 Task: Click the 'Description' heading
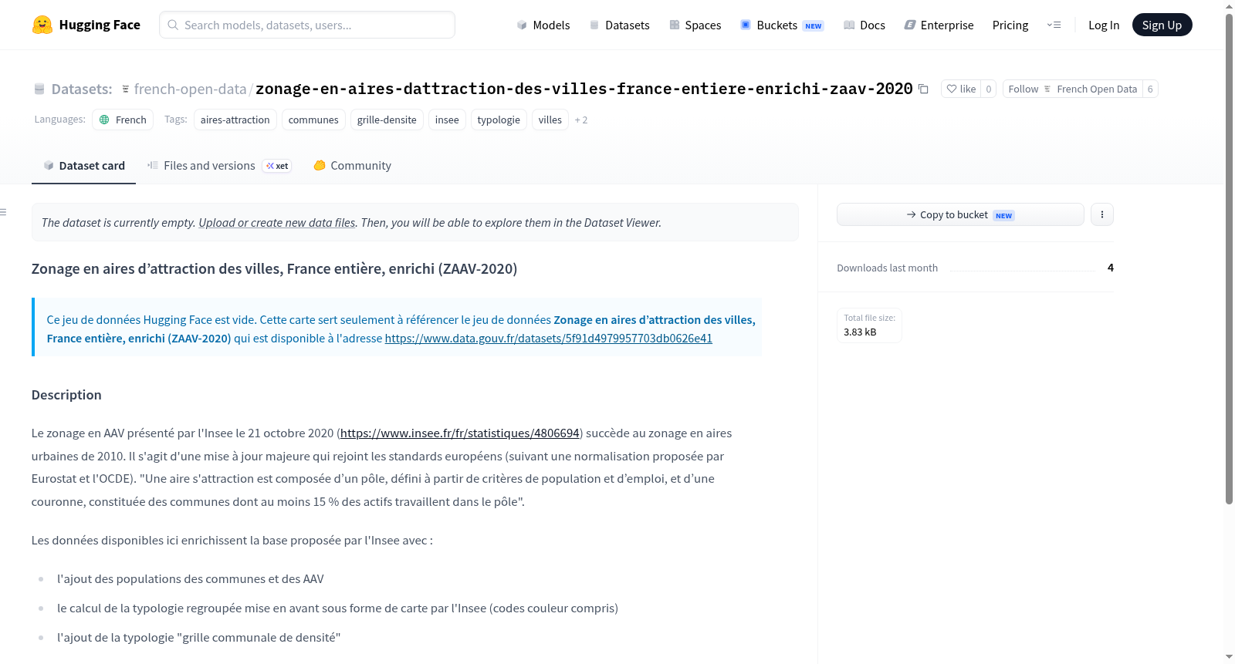(66, 395)
